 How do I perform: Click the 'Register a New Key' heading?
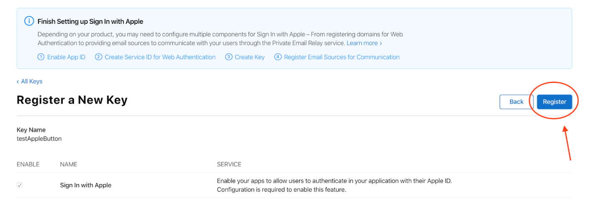tap(72, 100)
